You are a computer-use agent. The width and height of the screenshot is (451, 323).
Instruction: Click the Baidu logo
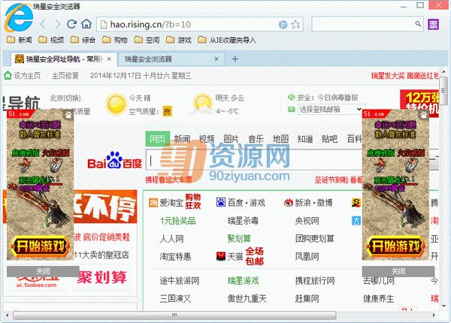click(115, 161)
